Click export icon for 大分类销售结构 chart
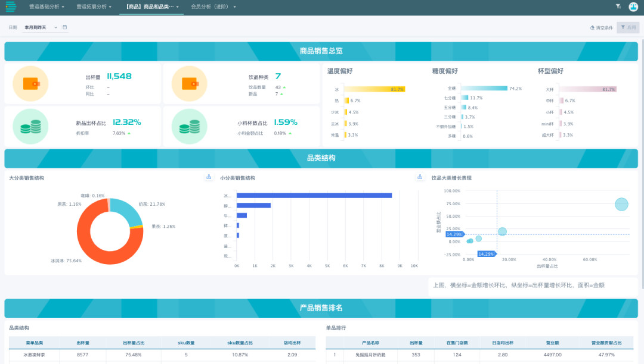 point(209,177)
